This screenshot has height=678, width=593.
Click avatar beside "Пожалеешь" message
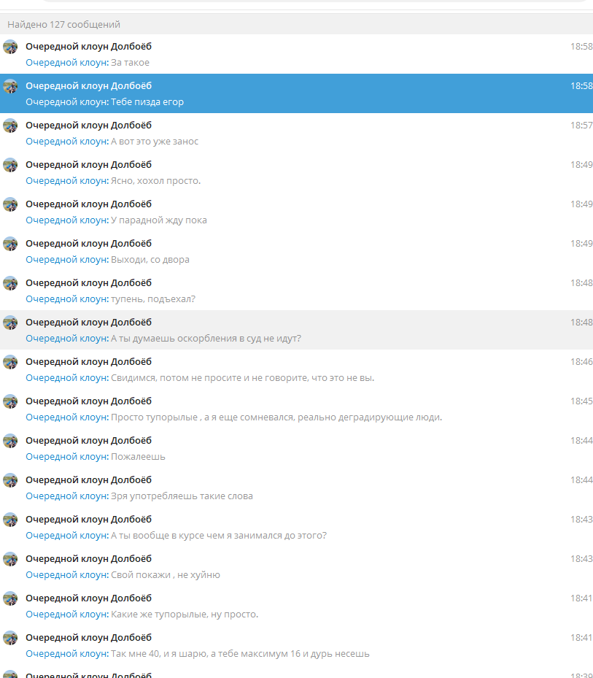pos(10,441)
